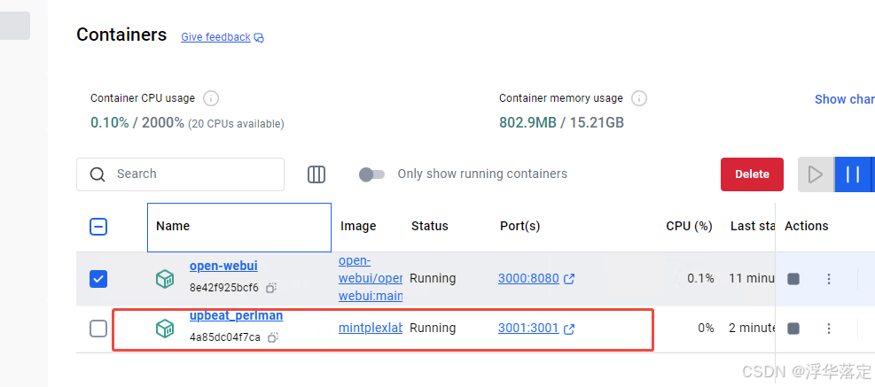
Task: Open the open-webui container link
Action: pyautogui.click(x=223, y=266)
